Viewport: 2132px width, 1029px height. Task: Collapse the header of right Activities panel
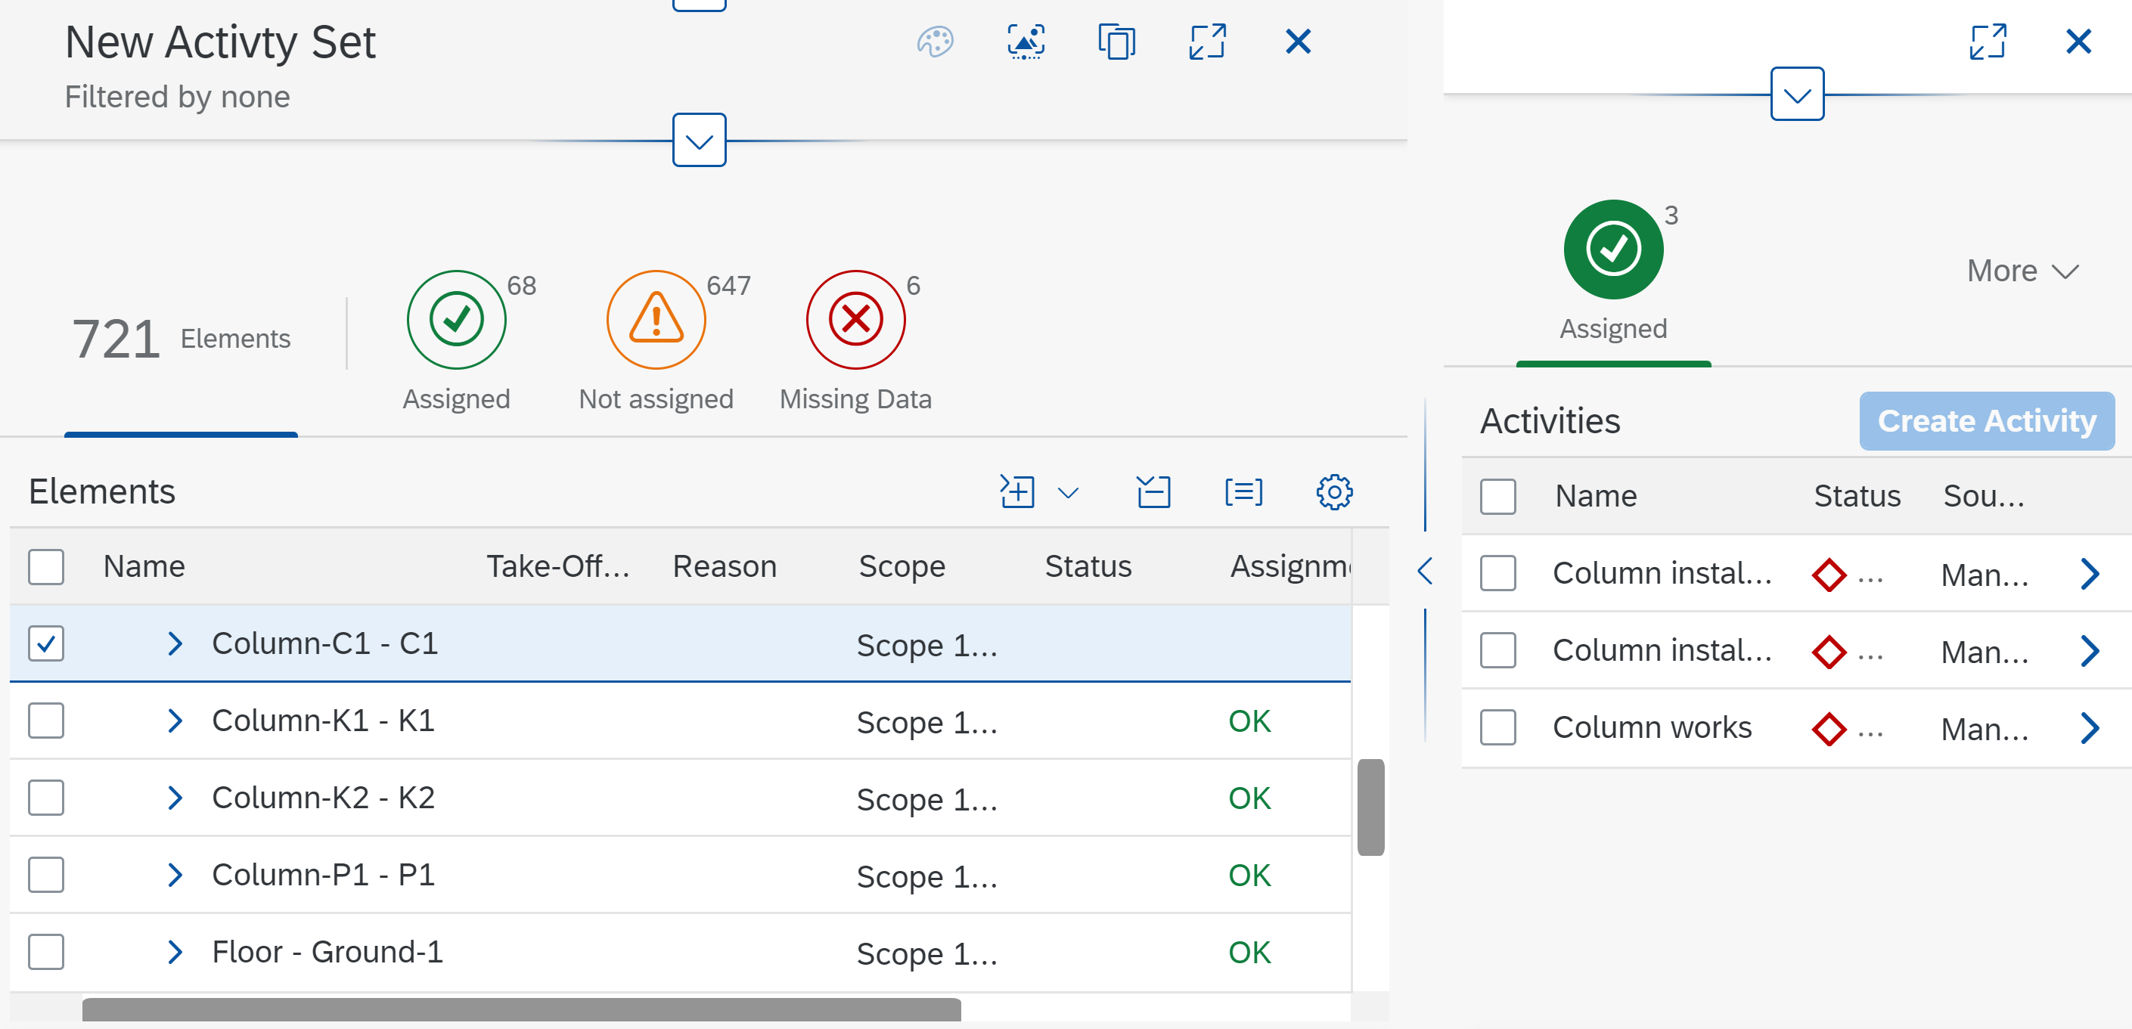[1797, 95]
